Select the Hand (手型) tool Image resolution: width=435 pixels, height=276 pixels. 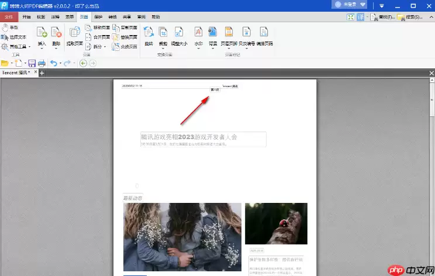10,27
